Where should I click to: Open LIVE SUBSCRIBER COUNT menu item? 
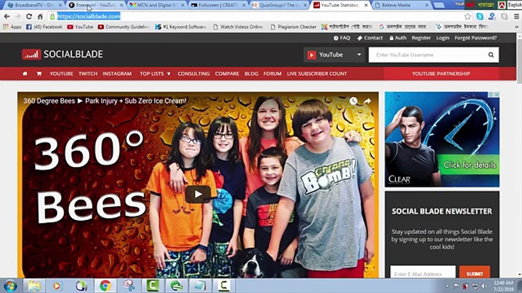[x=317, y=74]
